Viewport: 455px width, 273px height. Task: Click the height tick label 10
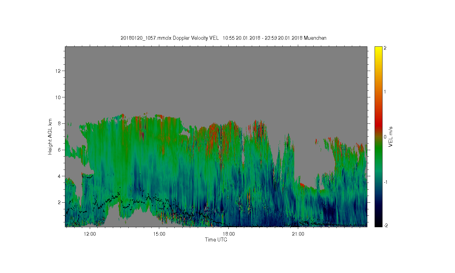point(59,97)
